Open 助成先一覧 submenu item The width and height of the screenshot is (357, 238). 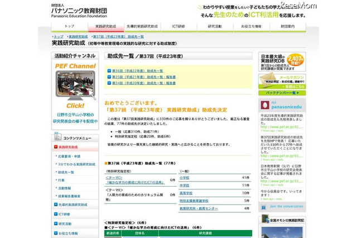tap(66, 172)
